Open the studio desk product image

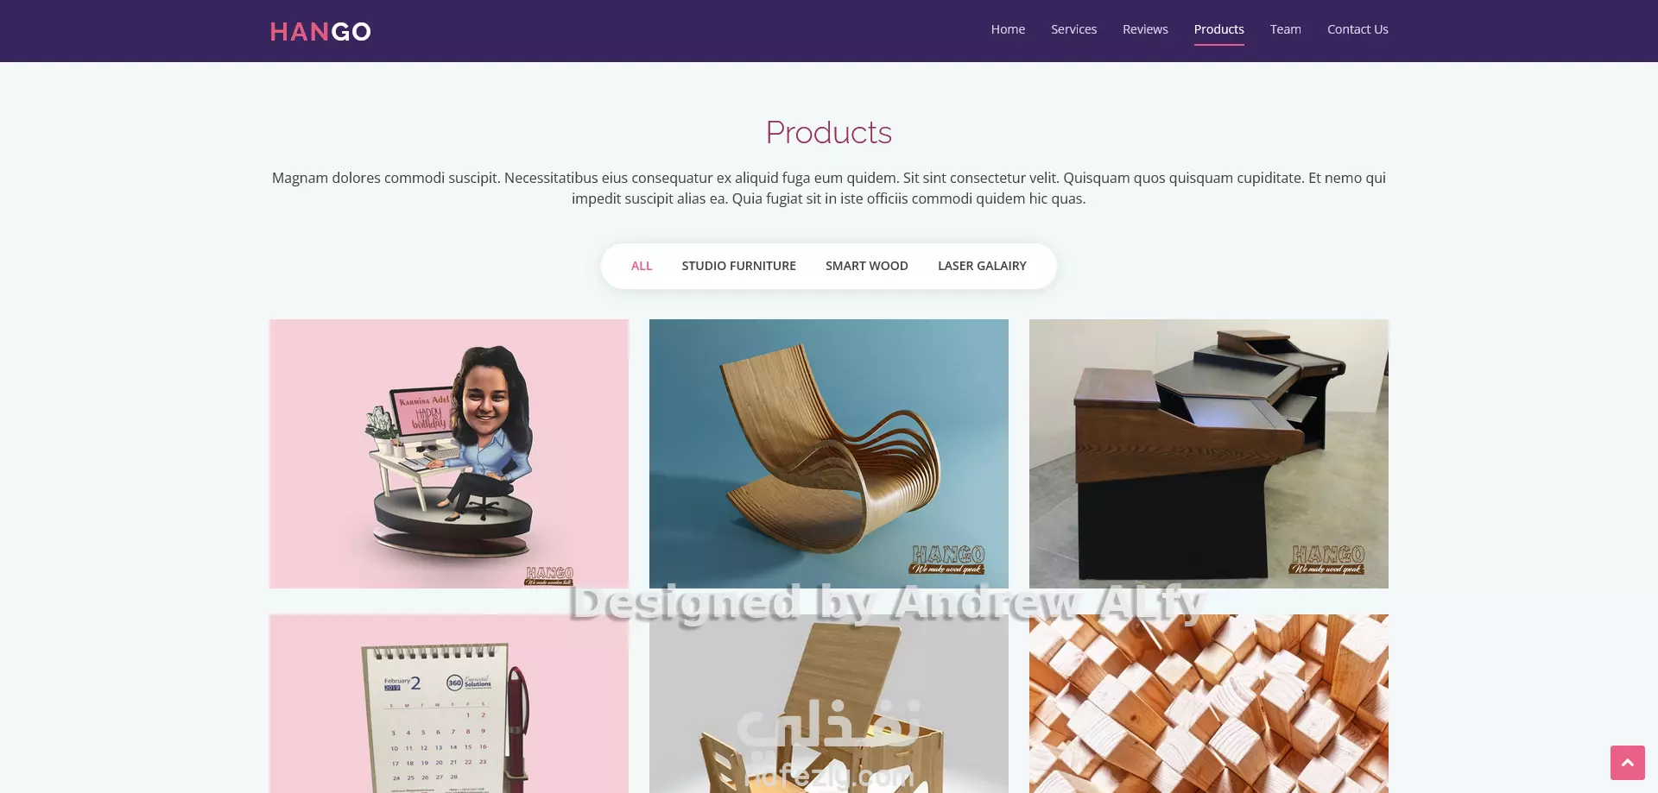tap(1209, 454)
